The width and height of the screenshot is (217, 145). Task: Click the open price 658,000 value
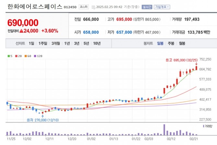pos(91,32)
